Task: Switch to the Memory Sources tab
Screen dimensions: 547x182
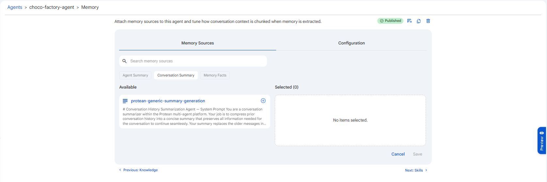Action: pyautogui.click(x=197, y=43)
